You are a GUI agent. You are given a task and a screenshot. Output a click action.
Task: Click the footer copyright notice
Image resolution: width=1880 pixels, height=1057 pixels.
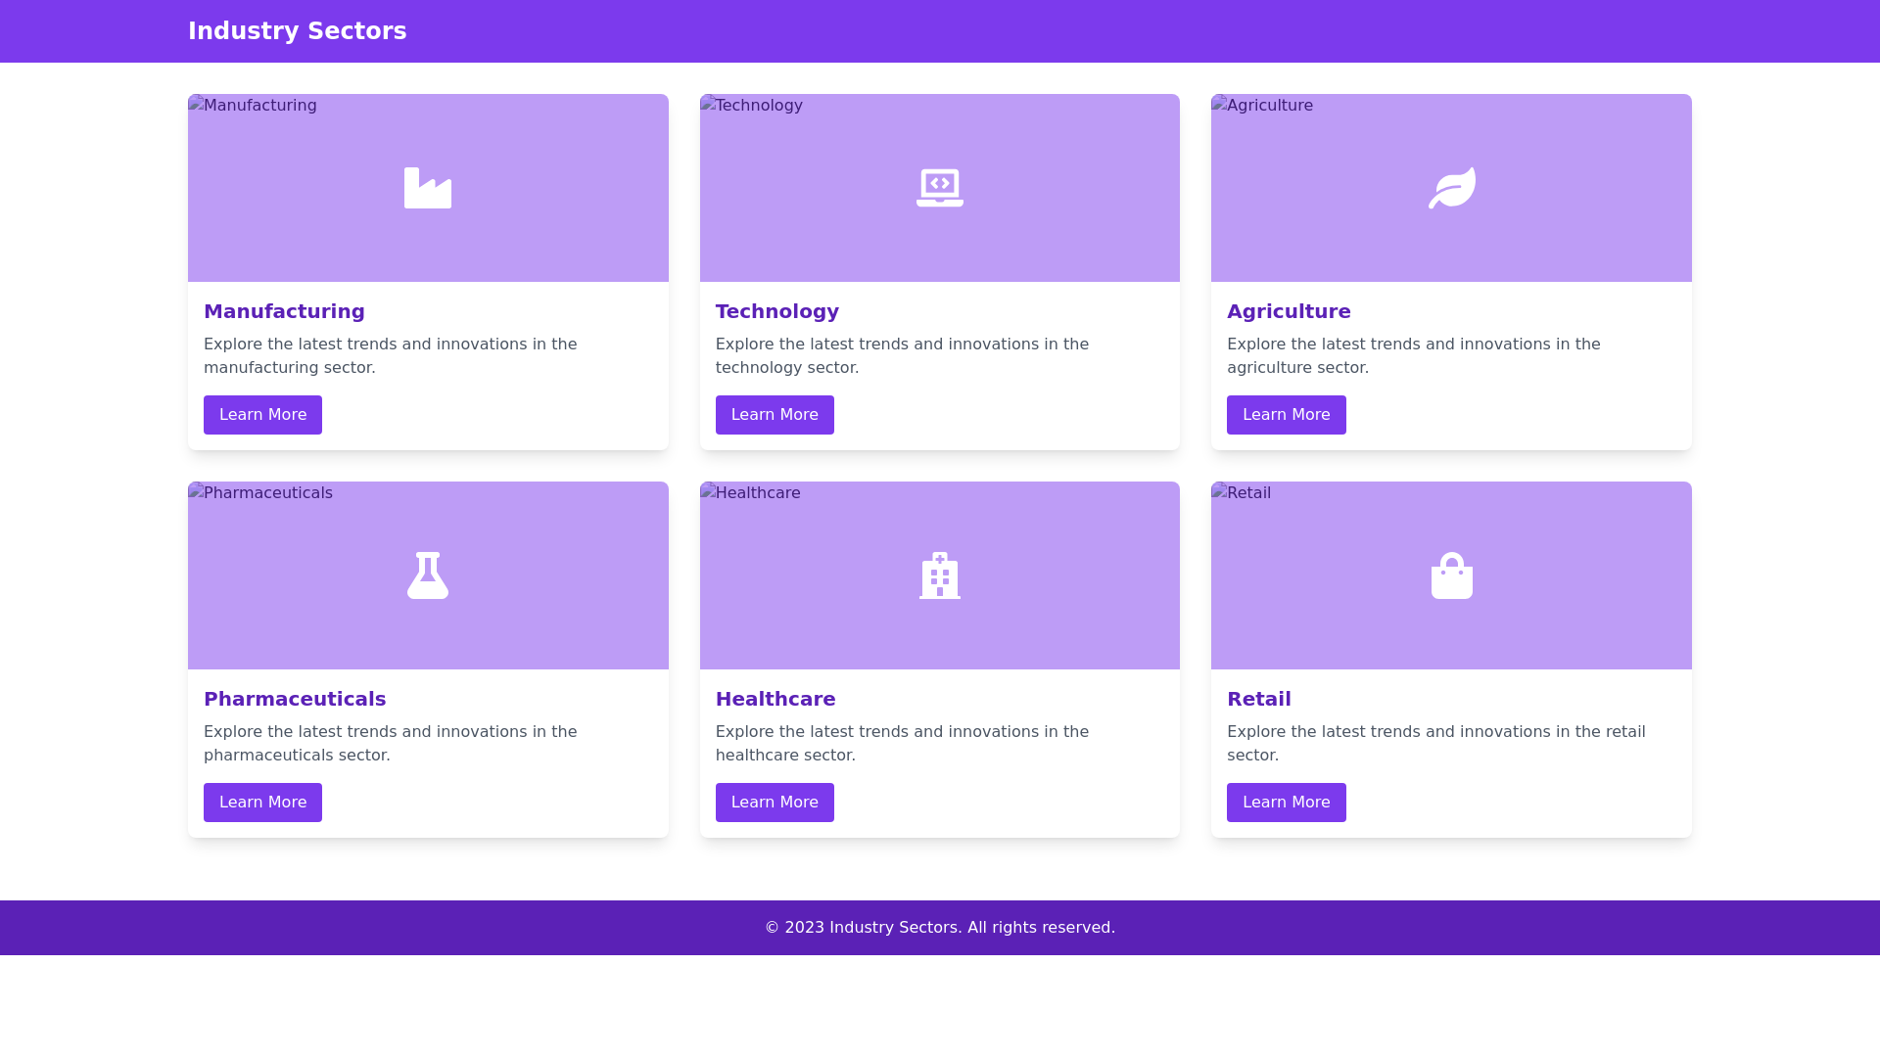coord(940,928)
